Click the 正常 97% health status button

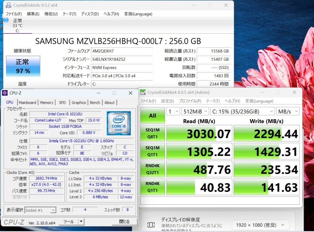23,66
